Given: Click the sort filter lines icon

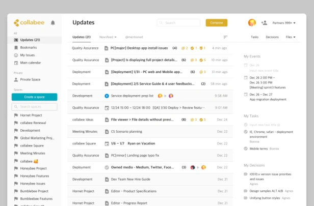Looking at the screenshot, I should [225, 37].
